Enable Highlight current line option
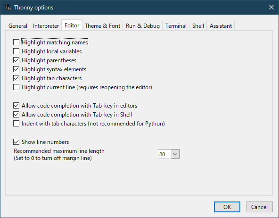Viewport: 279px width, 218px height. (16, 87)
